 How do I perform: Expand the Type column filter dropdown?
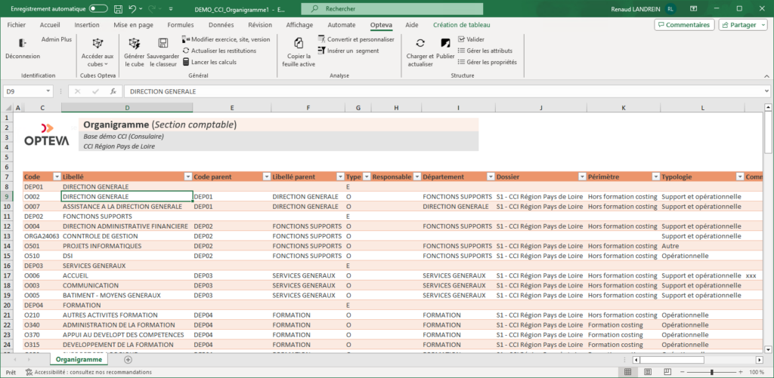tap(367, 177)
